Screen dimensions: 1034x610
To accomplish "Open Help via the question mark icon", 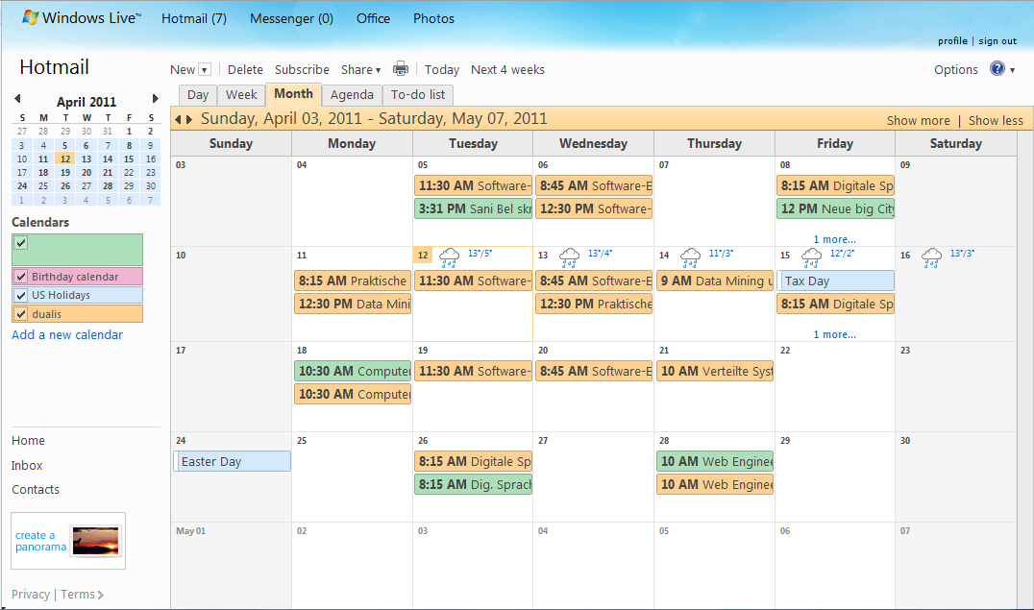I will coord(998,69).
